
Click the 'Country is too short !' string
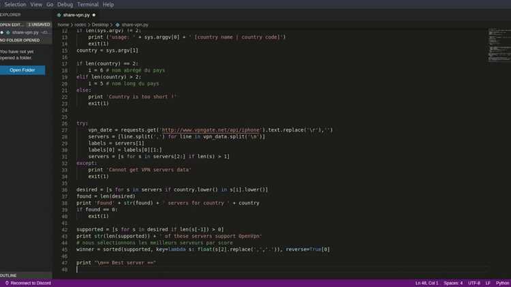coord(142,97)
